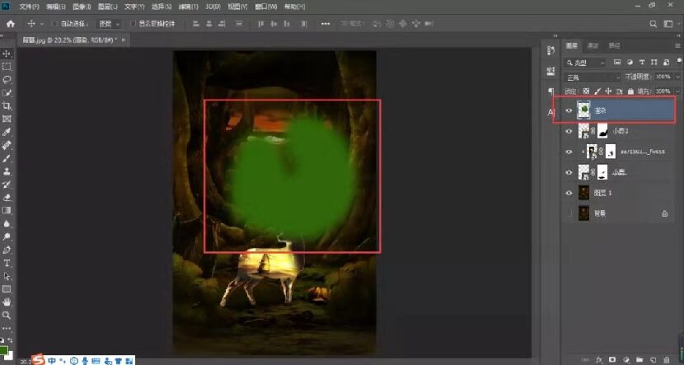Open the 图层(L) menu
This screenshot has width=684, height=365.
click(x=107, y=7)
